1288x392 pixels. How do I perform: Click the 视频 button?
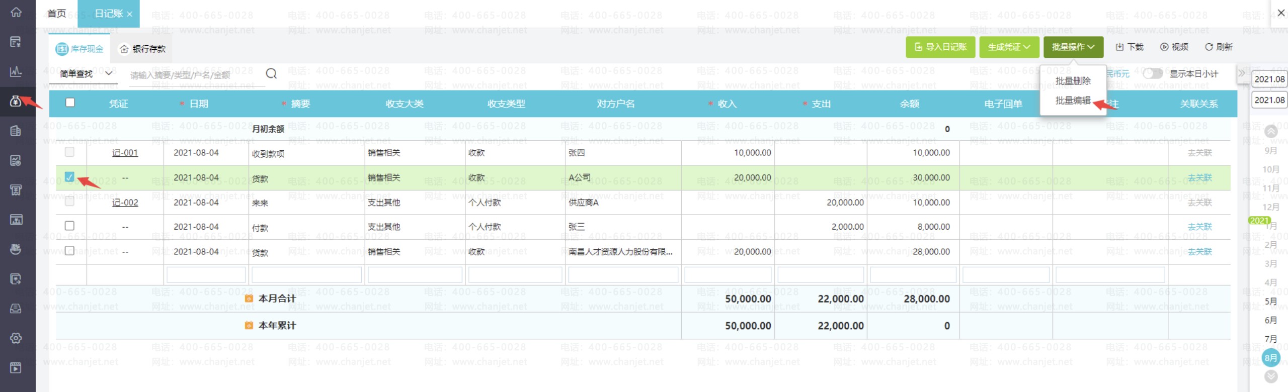1174,47
